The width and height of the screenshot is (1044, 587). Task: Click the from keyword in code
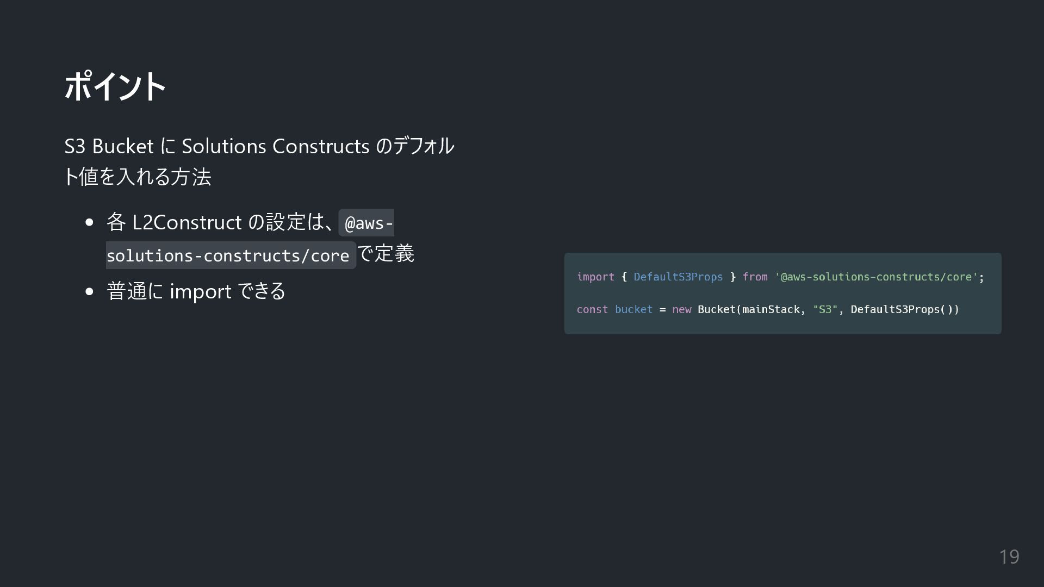tap(755, 277)
